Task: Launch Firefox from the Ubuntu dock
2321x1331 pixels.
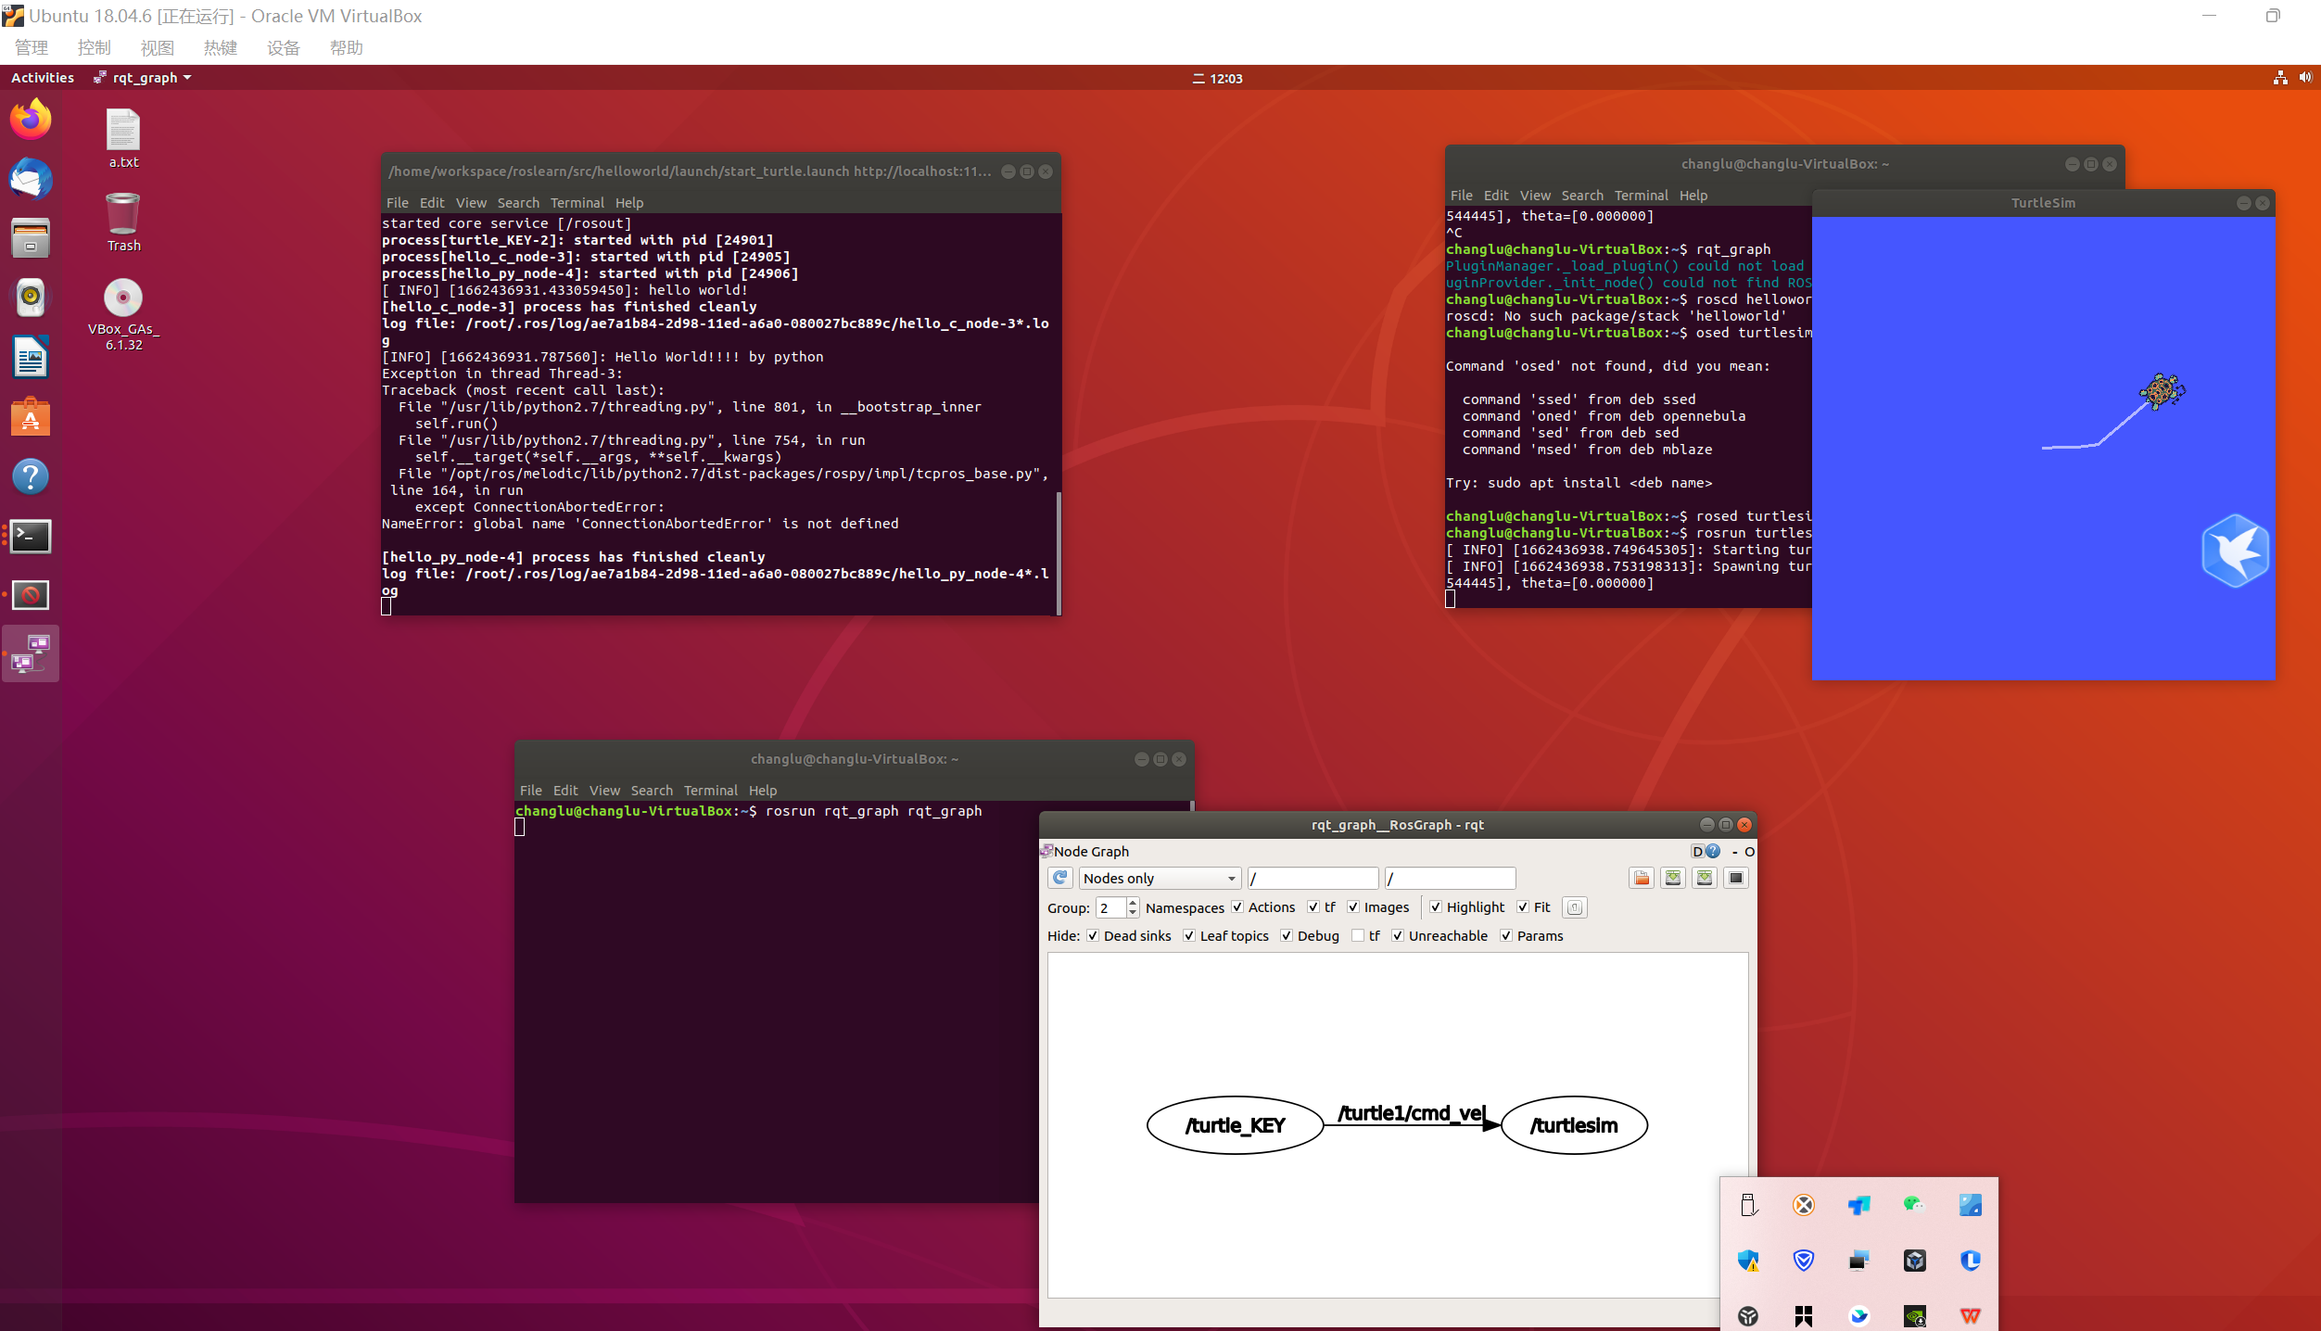Action: click(31, 120)
